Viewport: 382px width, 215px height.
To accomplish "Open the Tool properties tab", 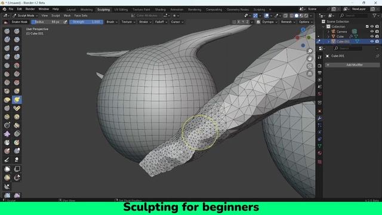I will click(x=320, y=57).
